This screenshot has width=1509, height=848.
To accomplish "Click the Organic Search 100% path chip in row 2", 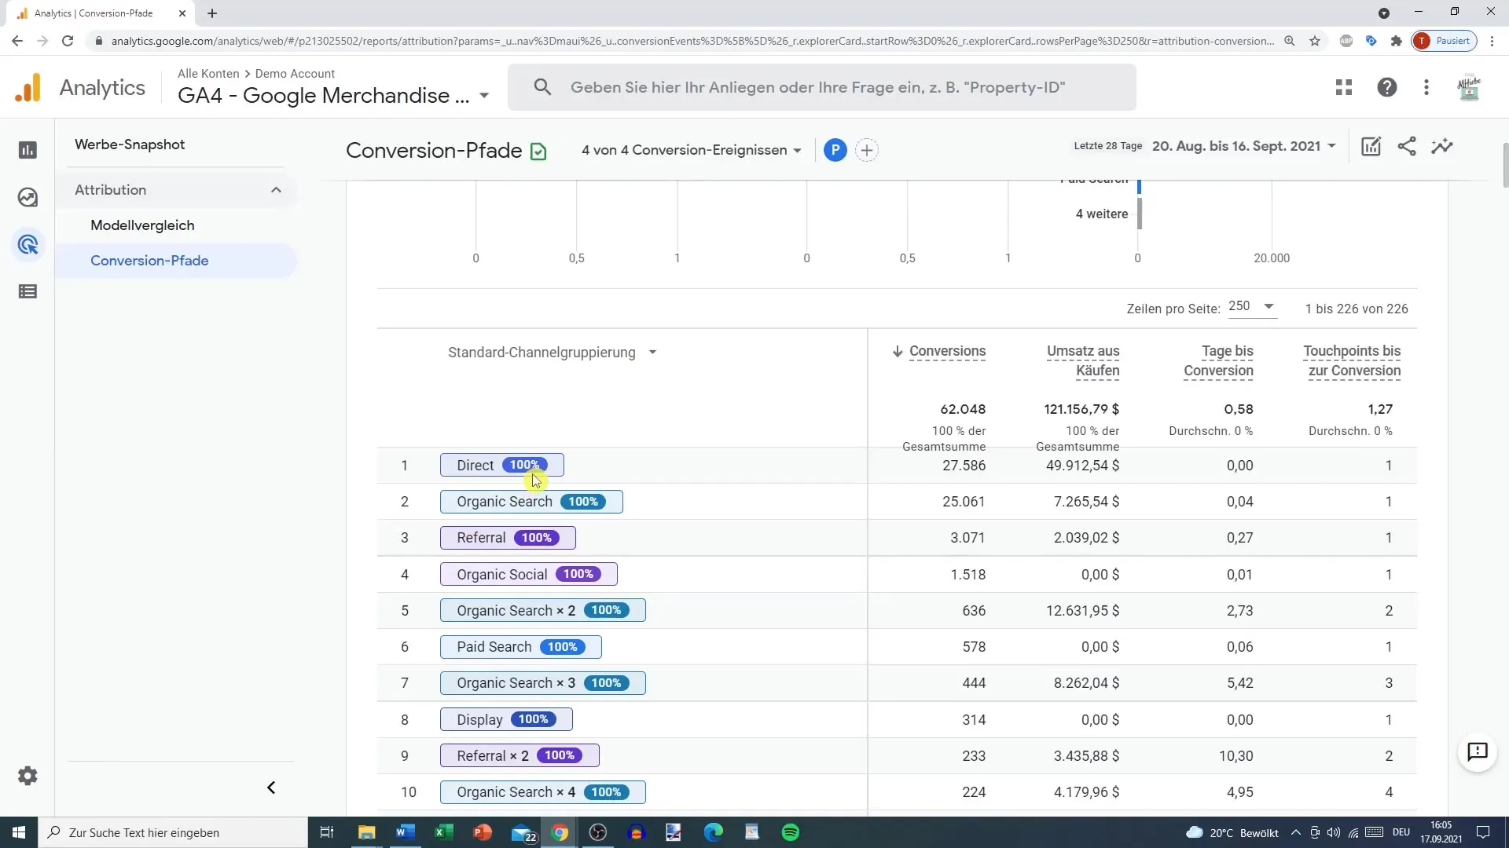I will tap(531, 502).
